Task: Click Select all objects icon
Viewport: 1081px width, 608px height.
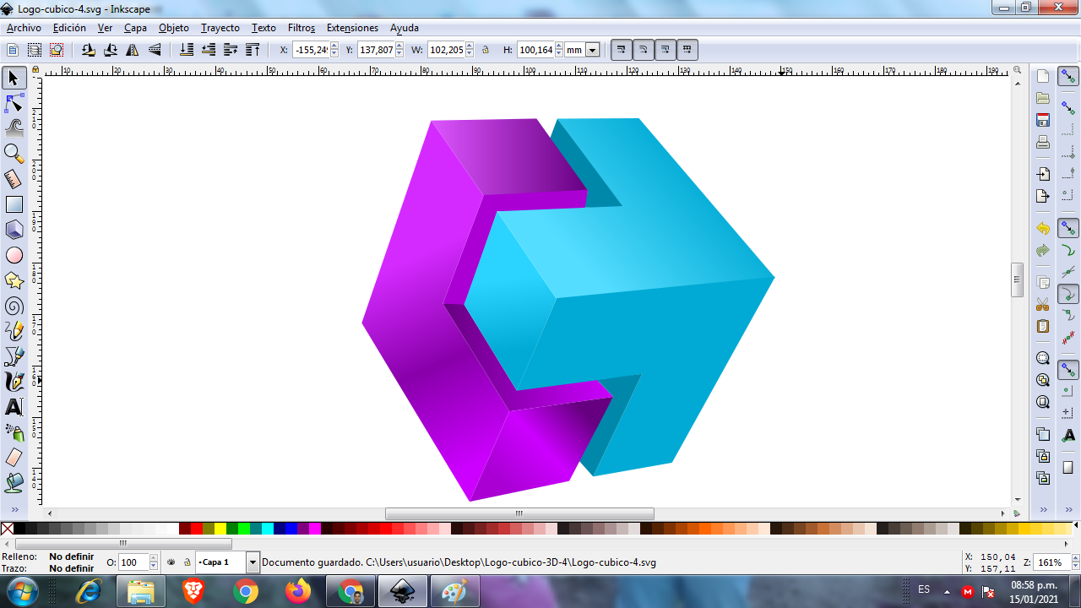Action: (13, 50)
